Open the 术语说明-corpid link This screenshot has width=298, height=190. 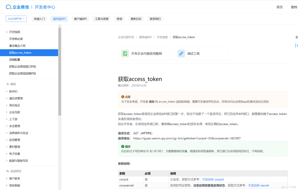pyautogui.click(x=213, y=179)
